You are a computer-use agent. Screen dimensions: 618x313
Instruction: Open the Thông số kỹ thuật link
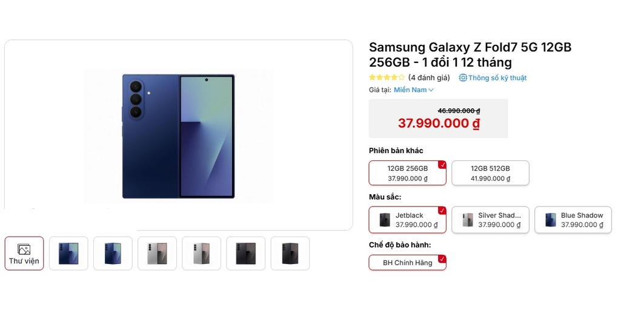point(497,77)
